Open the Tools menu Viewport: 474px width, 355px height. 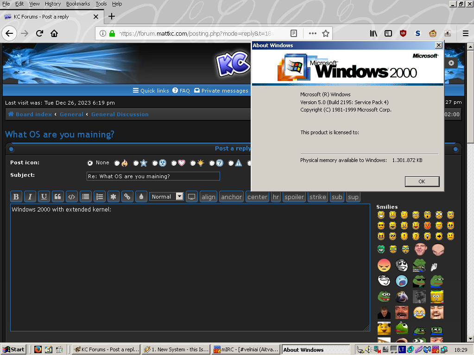pyautogui.click(x=101, y=4)
